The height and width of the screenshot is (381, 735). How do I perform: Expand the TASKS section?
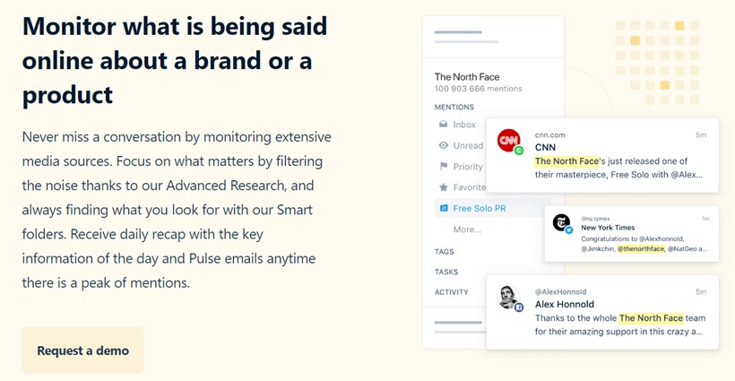[446, 272]
